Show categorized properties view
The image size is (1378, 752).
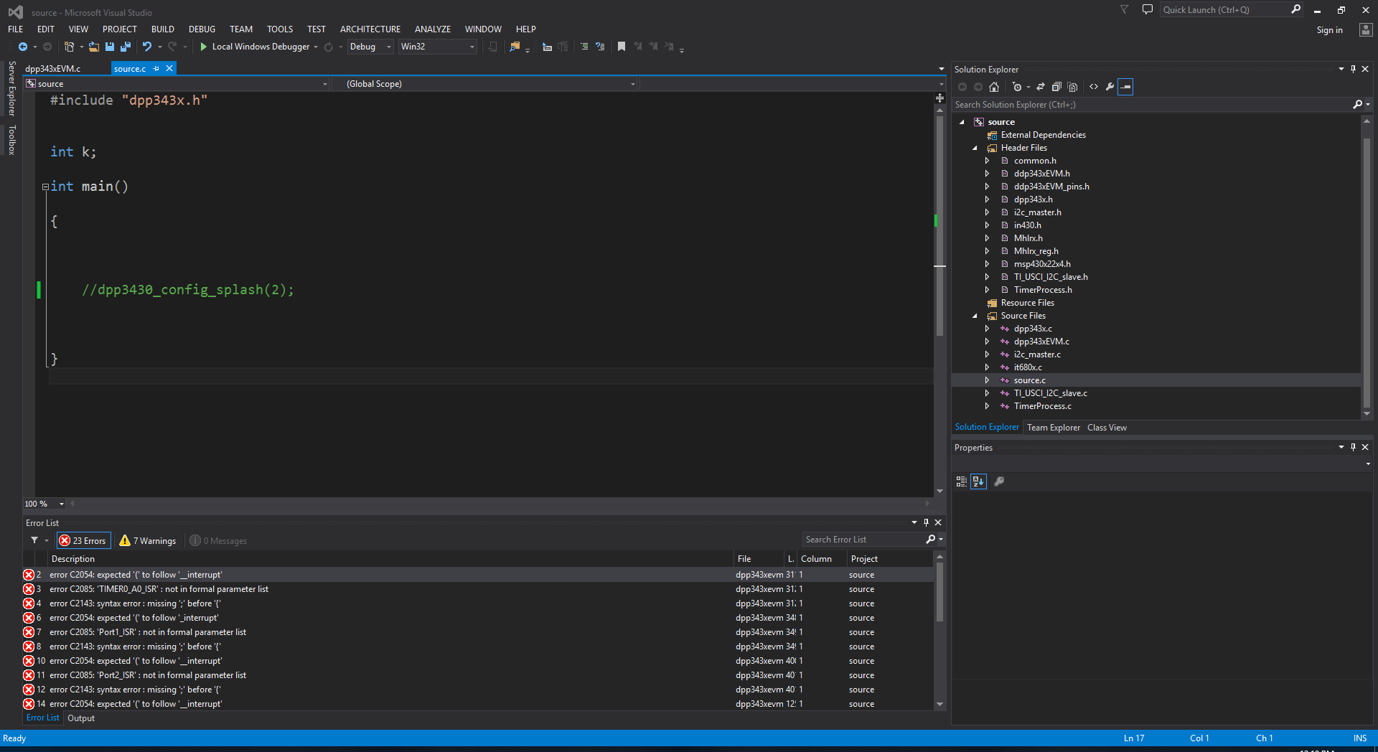pyautogui.click(x=962, y=481)
